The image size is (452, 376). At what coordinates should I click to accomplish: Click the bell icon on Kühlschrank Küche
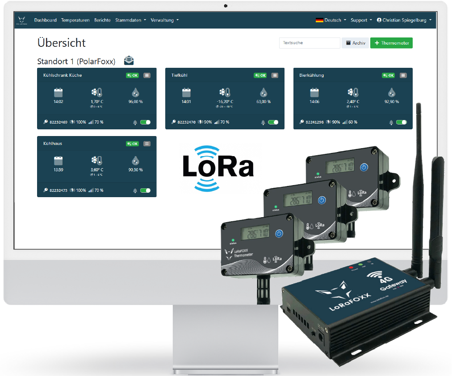pos(135,122)
